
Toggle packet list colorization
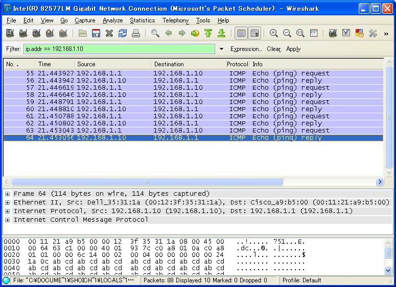[241, 33]
